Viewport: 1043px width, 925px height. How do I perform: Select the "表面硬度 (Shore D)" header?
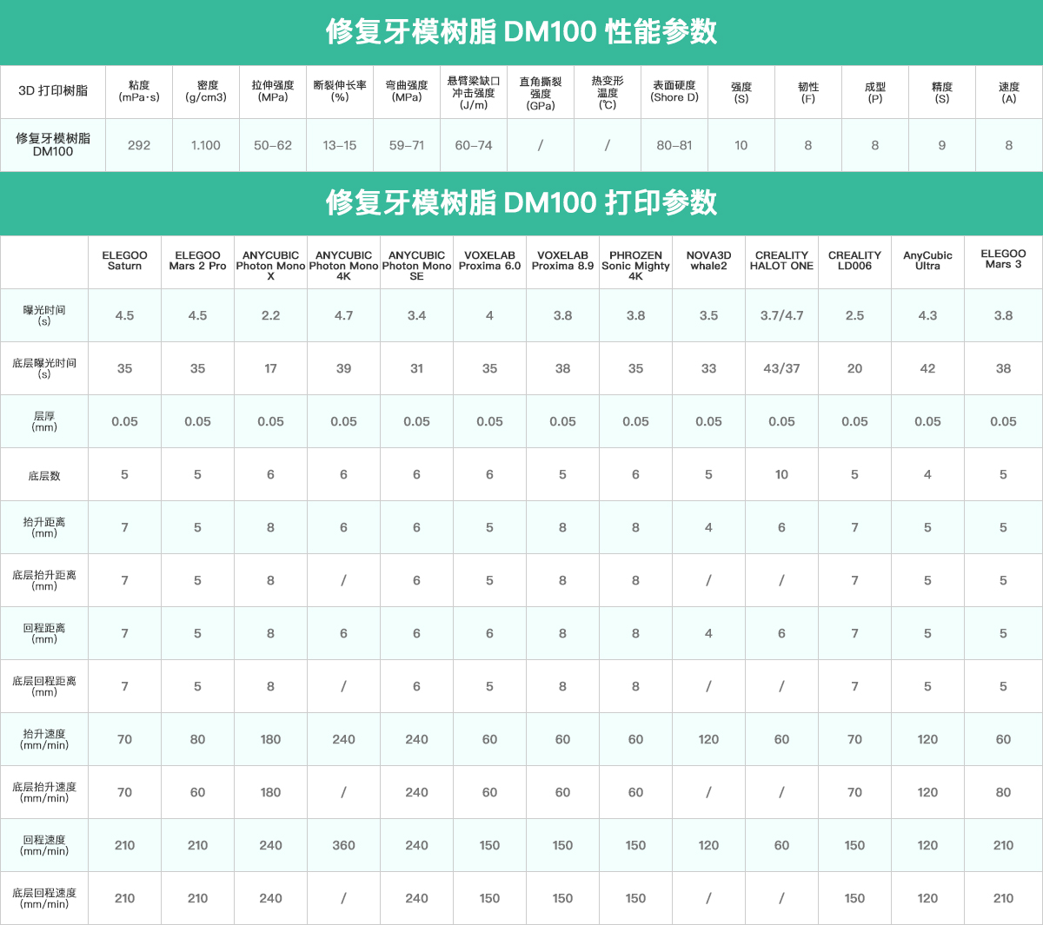pos(674,91)
